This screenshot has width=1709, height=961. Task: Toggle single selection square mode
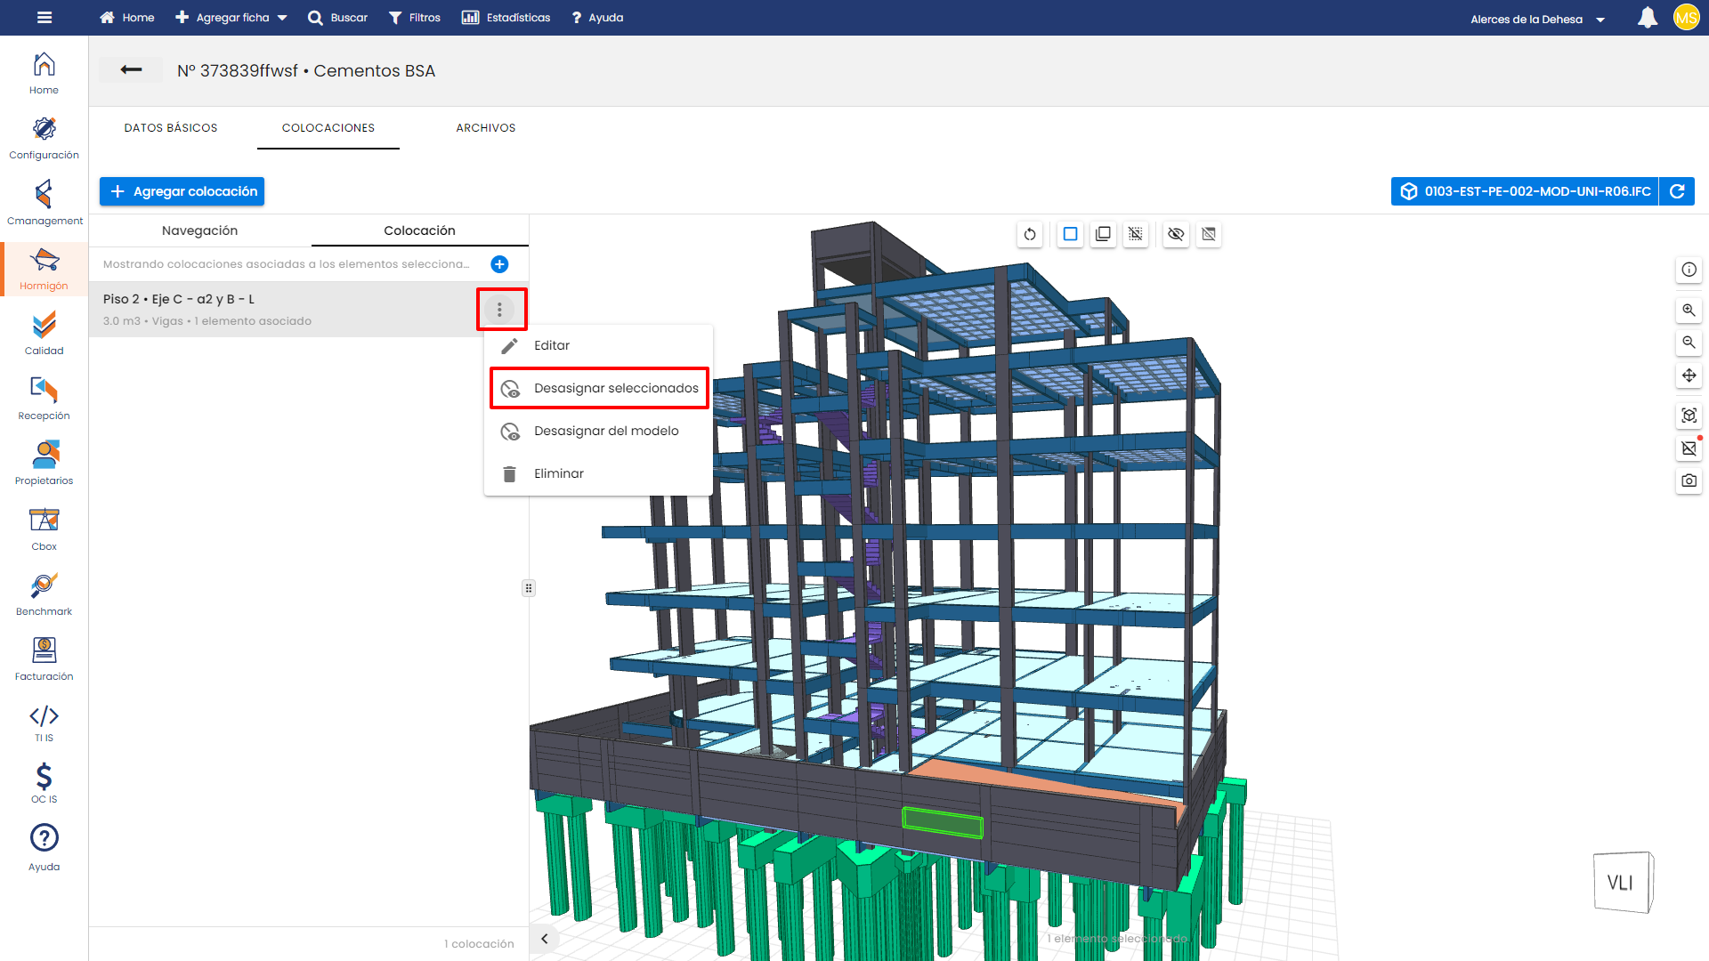click(1071, 234)
